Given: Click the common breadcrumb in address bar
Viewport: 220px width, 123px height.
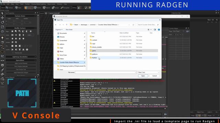Looking at the screenshot, I should (x=92, y=25).
